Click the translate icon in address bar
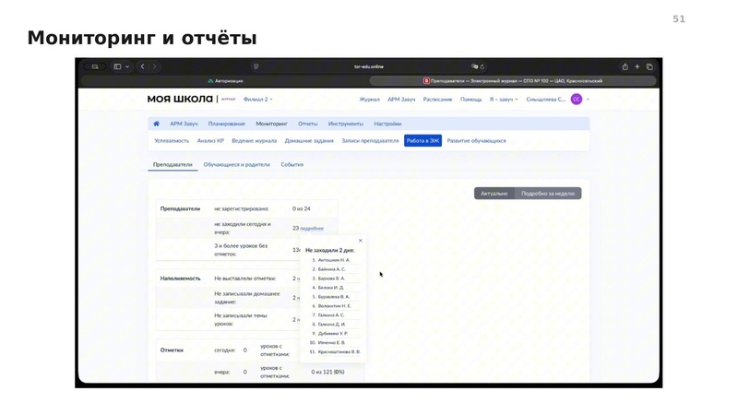 click(x=474, y=66)
